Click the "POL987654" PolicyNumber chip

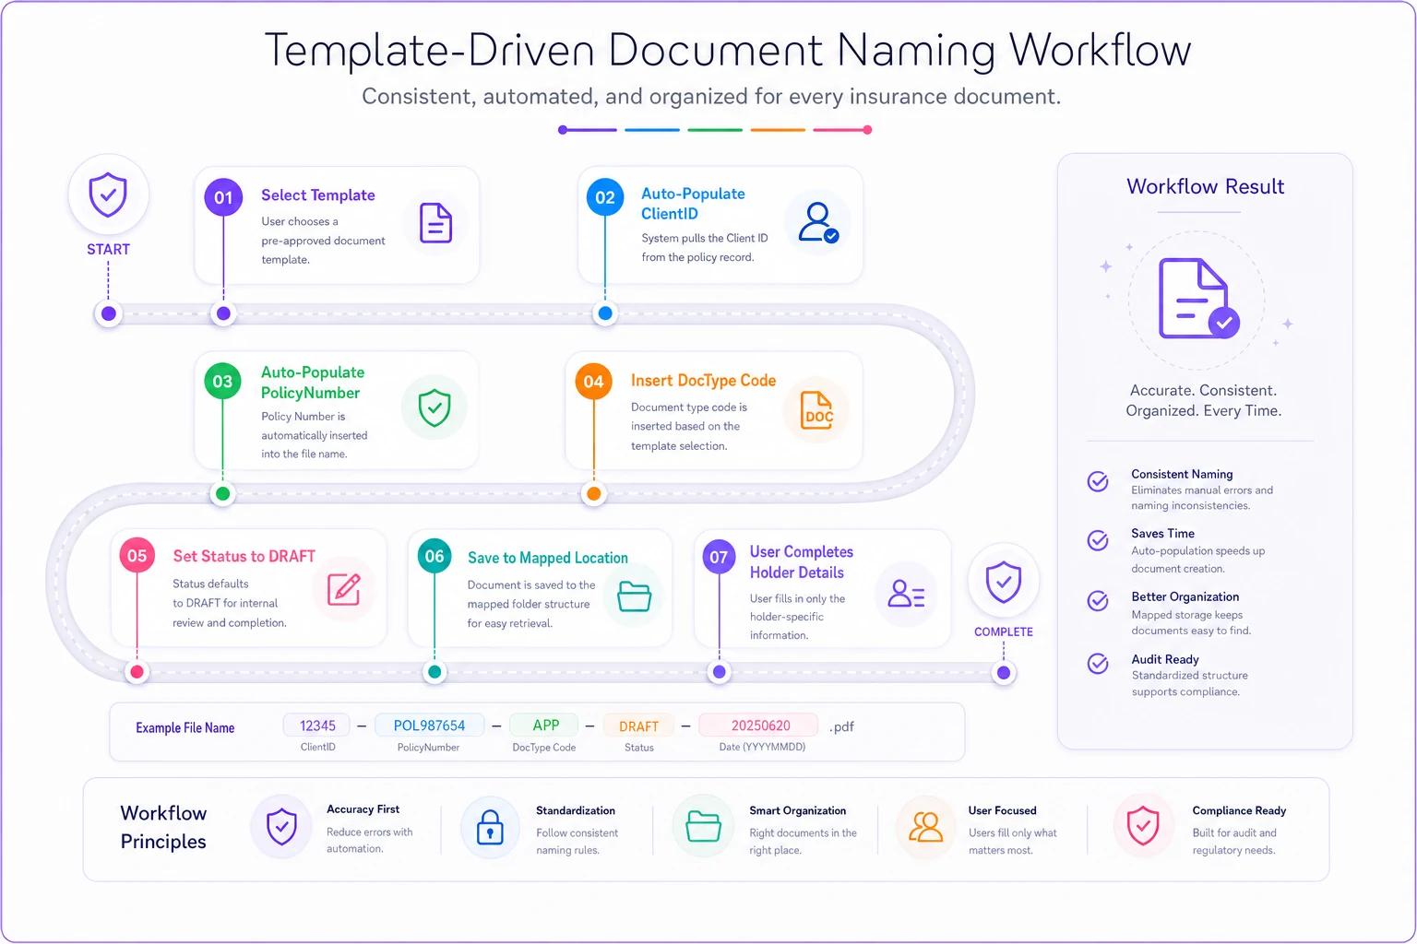tap(429, 726)
